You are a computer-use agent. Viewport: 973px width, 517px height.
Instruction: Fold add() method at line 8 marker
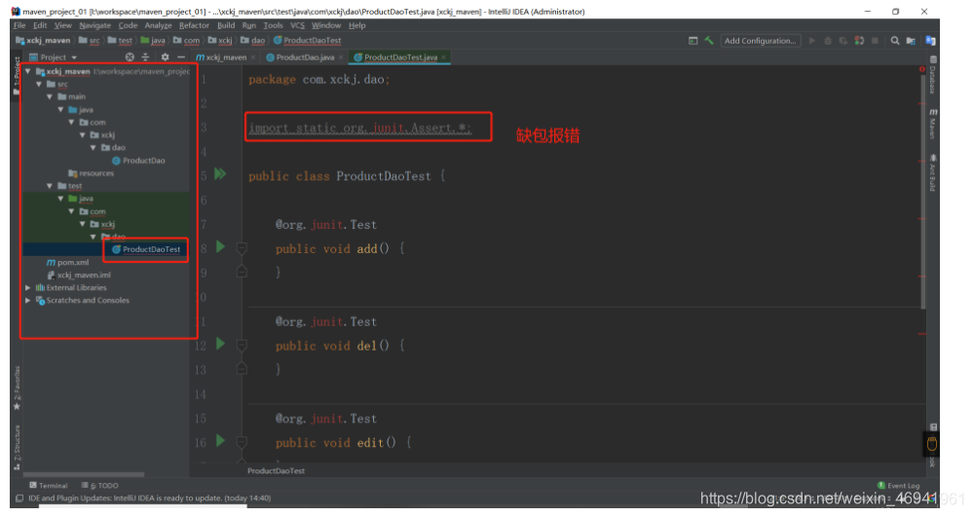tap(242, 248)
